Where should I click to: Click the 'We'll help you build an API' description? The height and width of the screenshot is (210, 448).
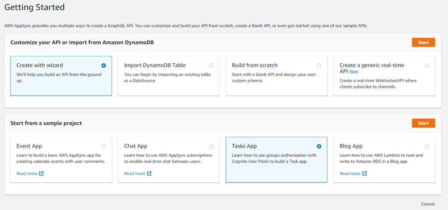tap(59, 78)
